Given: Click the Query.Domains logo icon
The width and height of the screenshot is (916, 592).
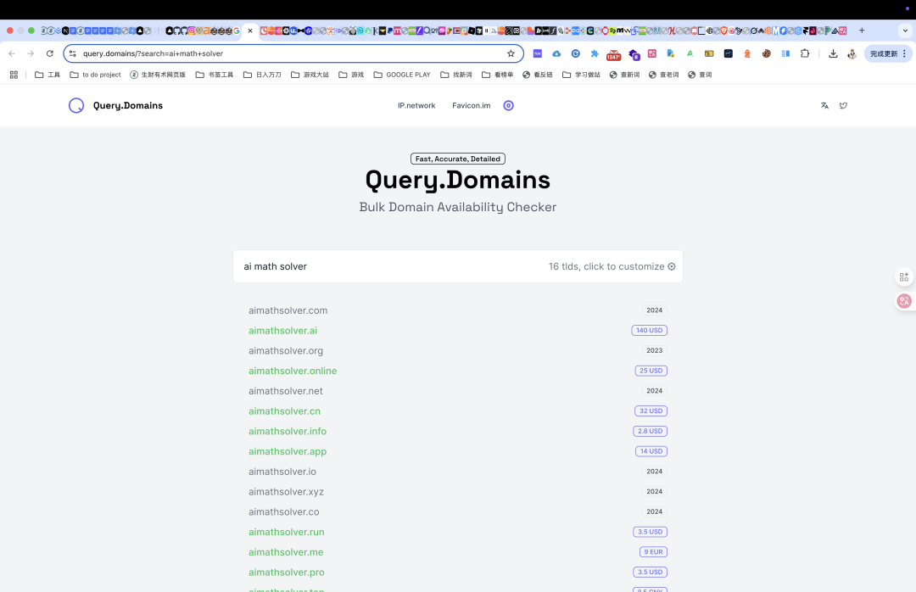Looking at the screenshot, I should coord(76,106).
